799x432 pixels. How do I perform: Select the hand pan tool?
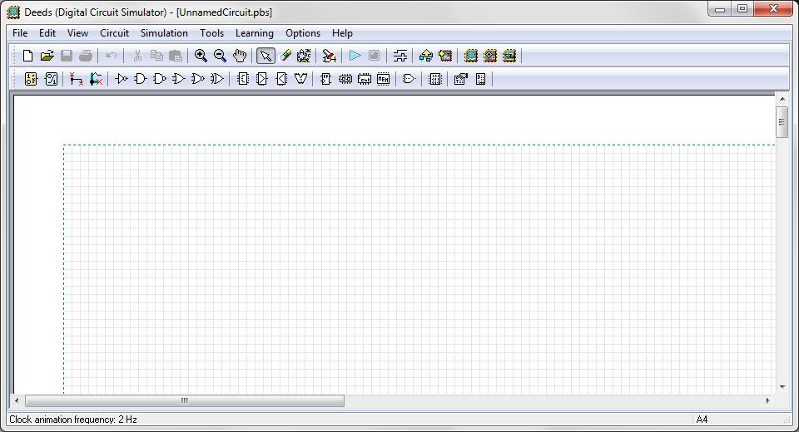240,56
